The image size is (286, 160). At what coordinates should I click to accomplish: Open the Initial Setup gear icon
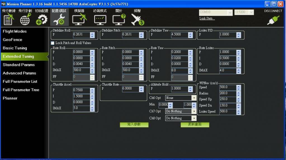click(x=42, y=20)
